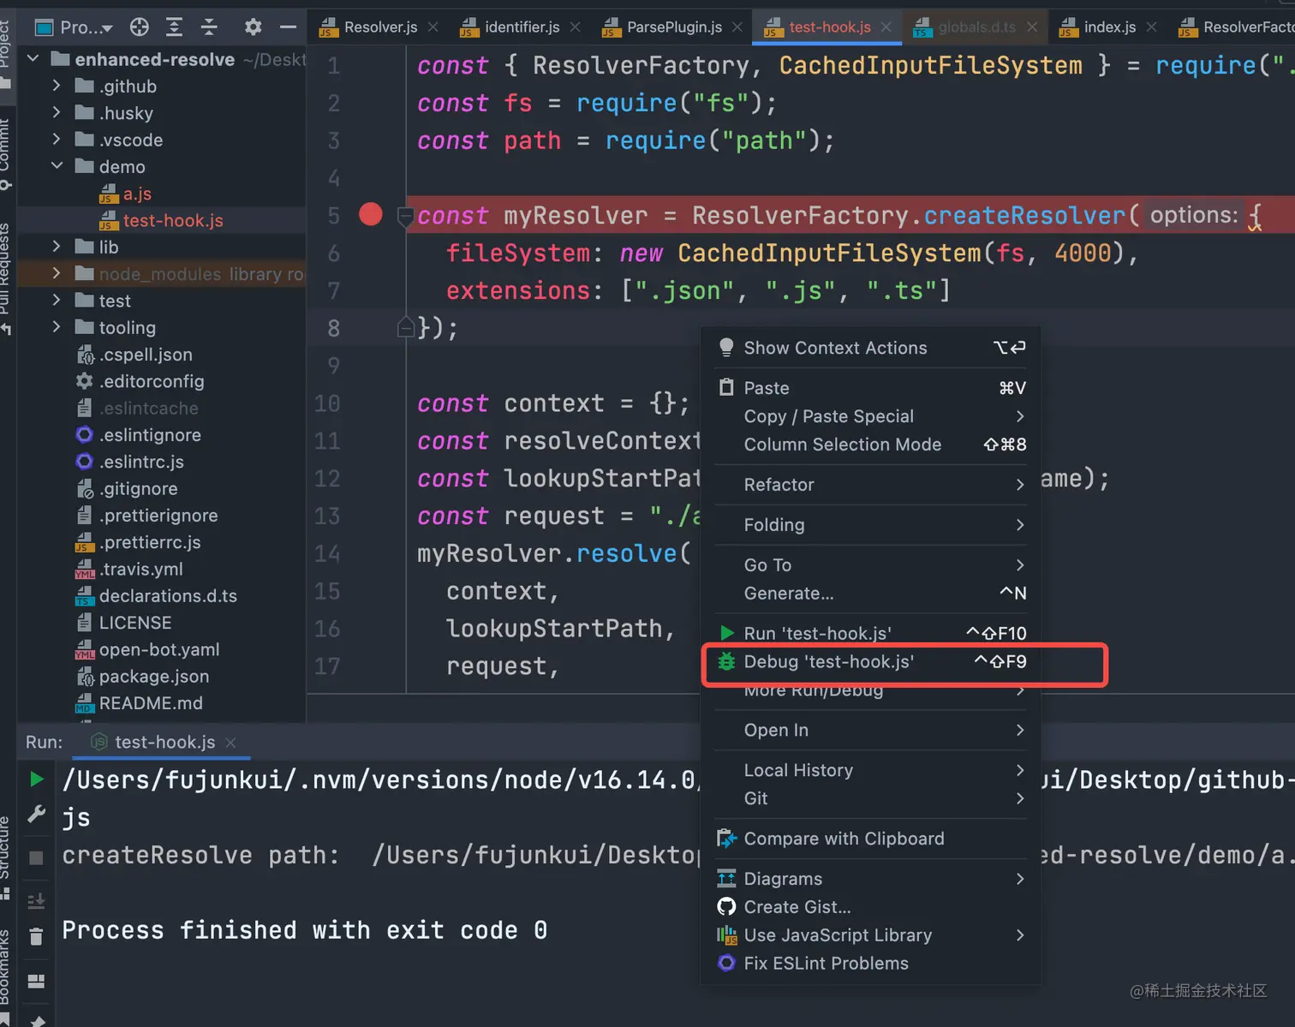Click the Select Opened File crosshair icon

(140, 27)
